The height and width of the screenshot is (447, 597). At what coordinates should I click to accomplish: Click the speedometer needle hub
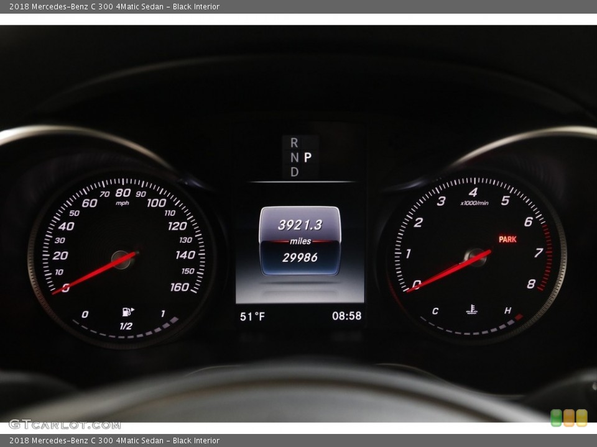[121, 260]
